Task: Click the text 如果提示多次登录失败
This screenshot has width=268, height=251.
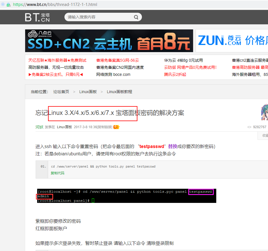Action: (x=58, y=243)
